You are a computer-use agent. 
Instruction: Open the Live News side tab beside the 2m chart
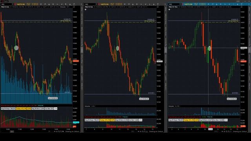point(82,86)
